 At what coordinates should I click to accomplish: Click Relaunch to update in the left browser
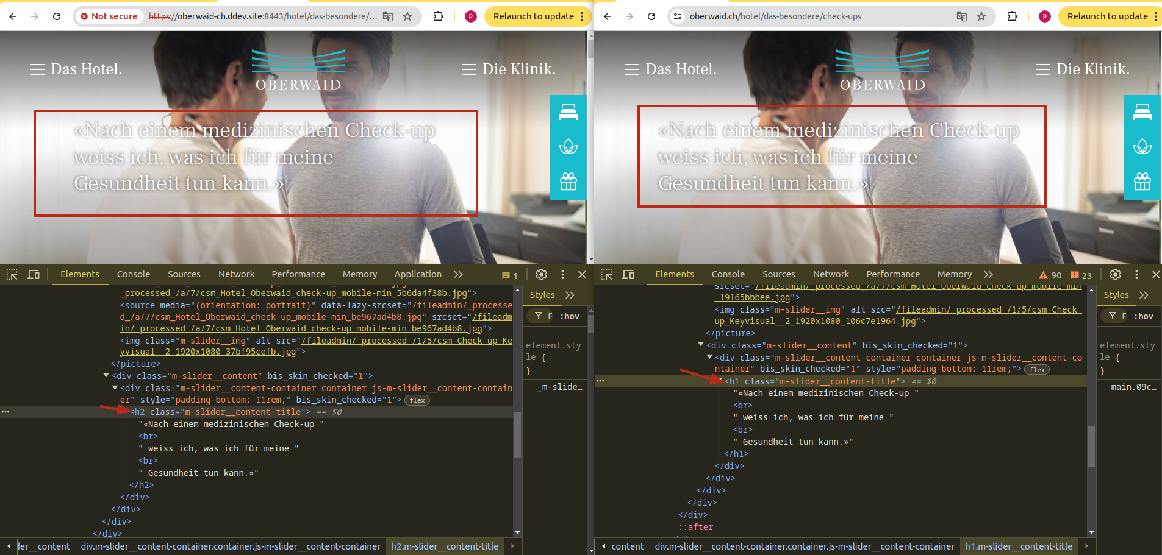[x=534, y=16]
